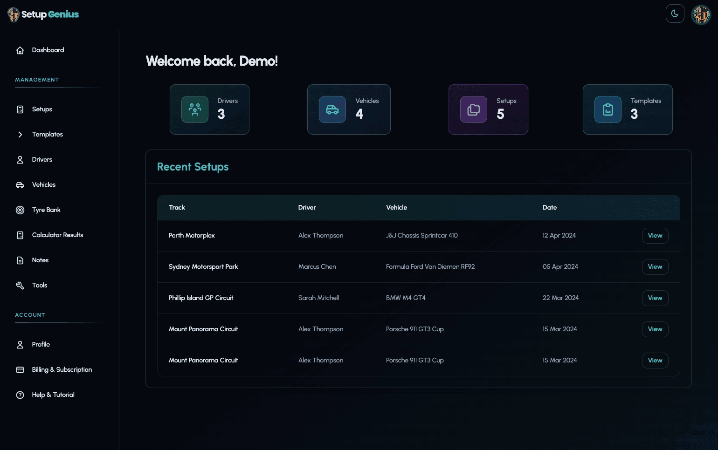Click the Setup Genius logo

coord(43,14)
